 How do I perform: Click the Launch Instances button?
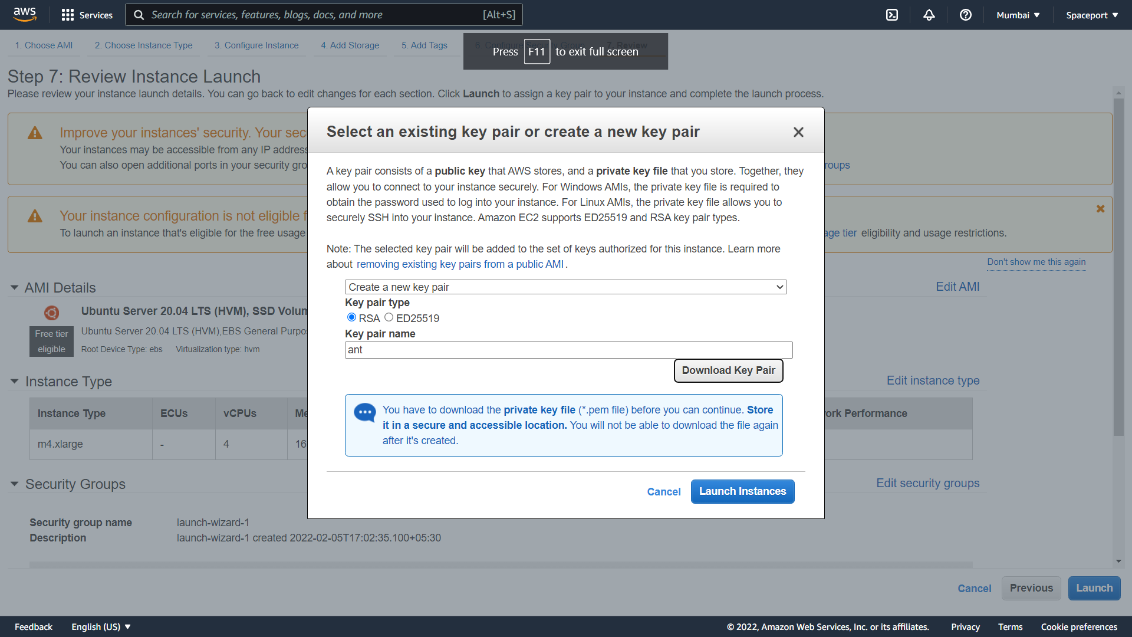tap(742, 491)
